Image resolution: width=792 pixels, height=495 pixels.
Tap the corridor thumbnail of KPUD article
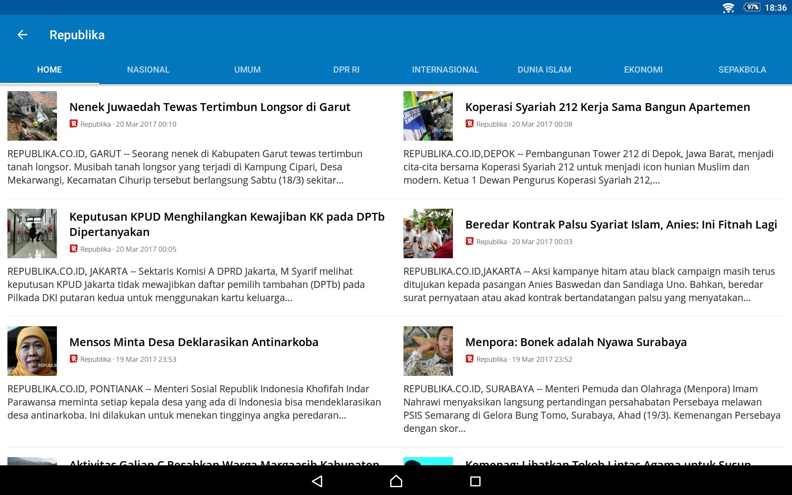(x=32, y=233)
